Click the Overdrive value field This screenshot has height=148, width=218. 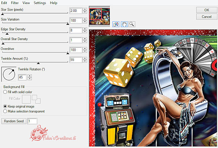(x=76, y=50)
